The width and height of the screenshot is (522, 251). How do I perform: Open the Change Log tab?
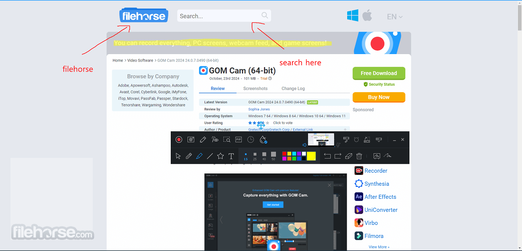pyautogui.click(x=293, y=88)
